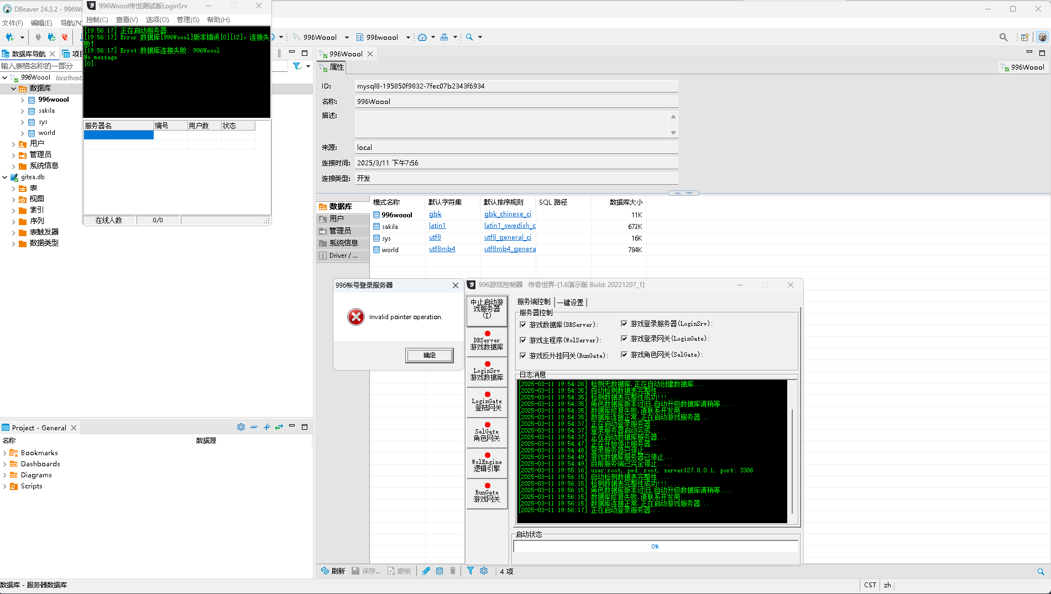The height and width of the screenshot is (594, 1051).
Task: Close the 数据库导航 tab
Action: 53,54
